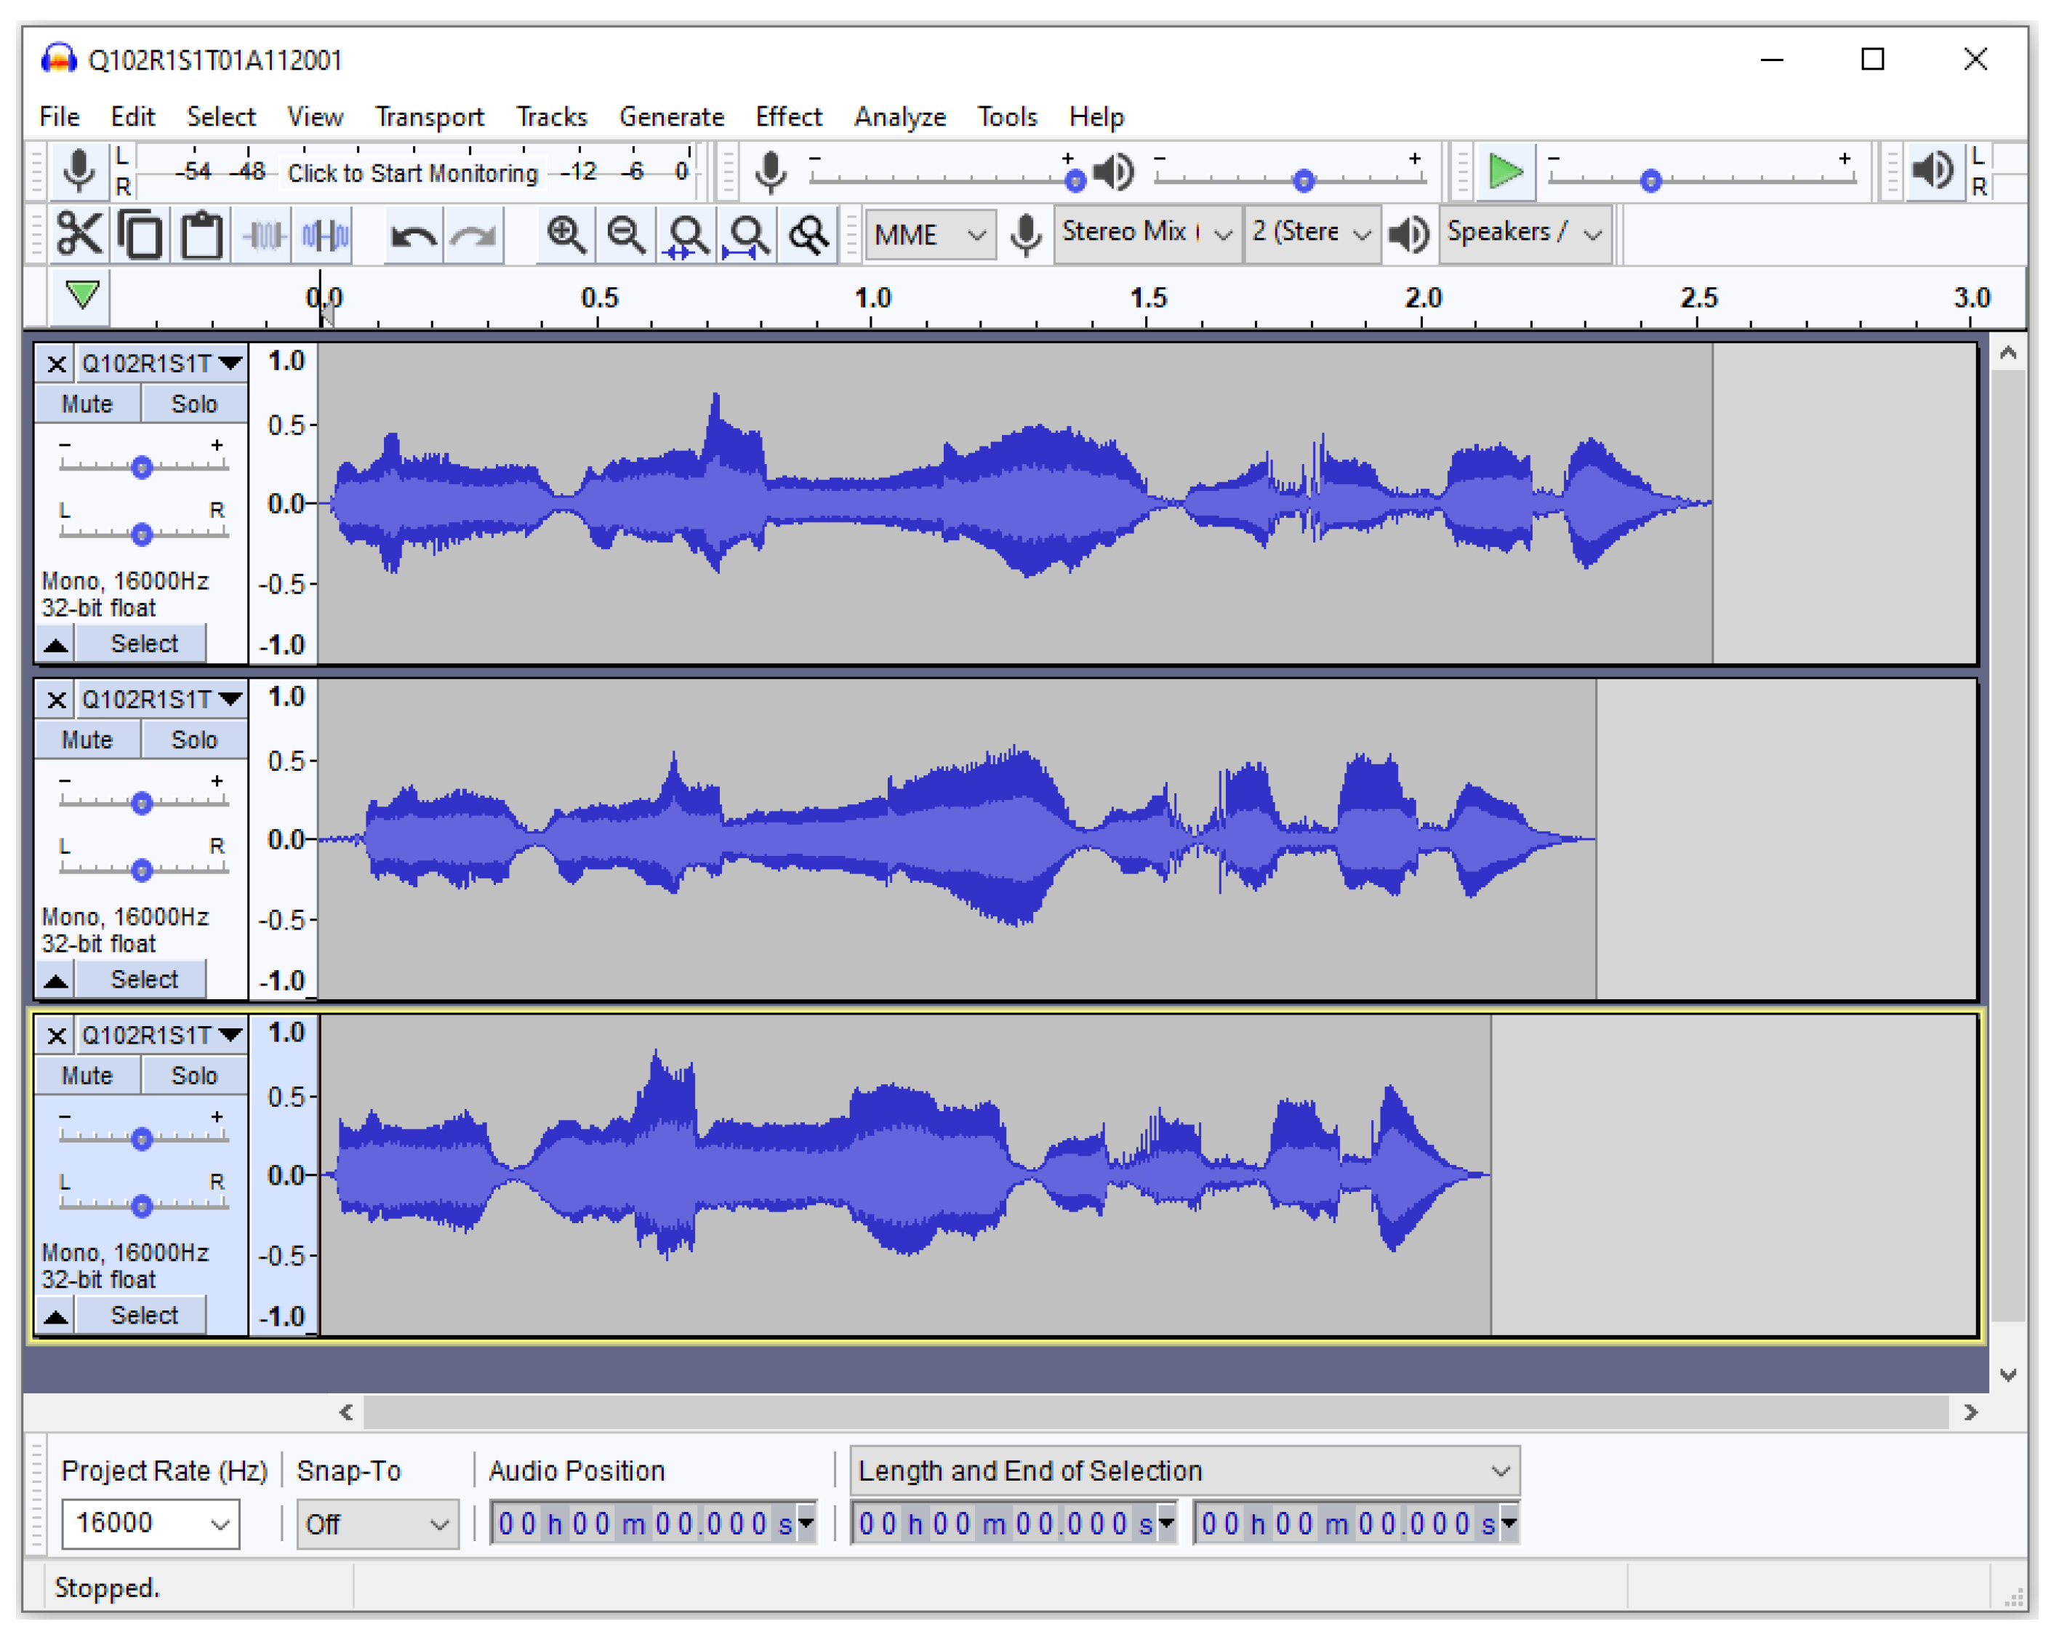
Task: Click the Cut scissors icon
Action: 78,234
